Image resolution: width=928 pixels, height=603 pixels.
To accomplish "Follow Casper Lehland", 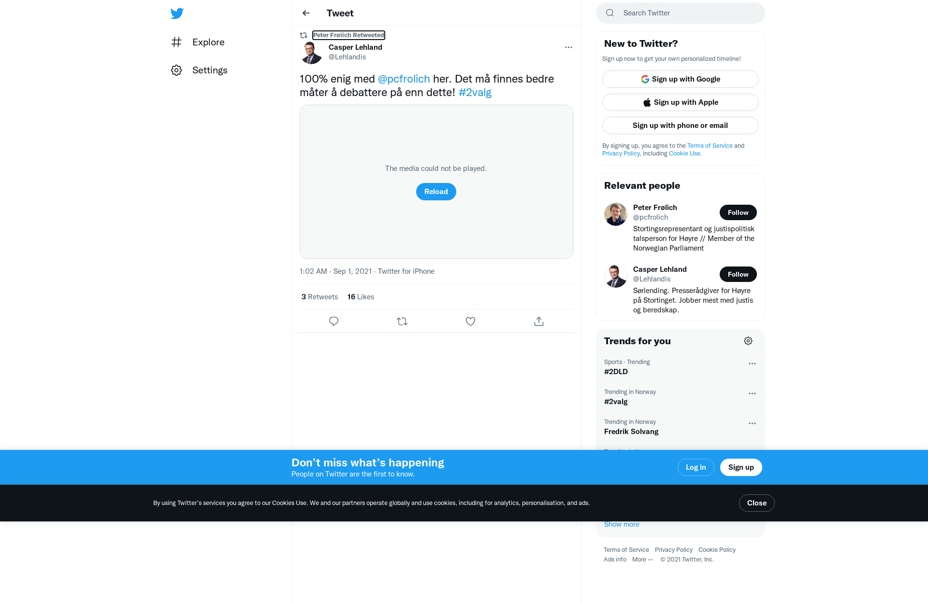I will [738, 274].
